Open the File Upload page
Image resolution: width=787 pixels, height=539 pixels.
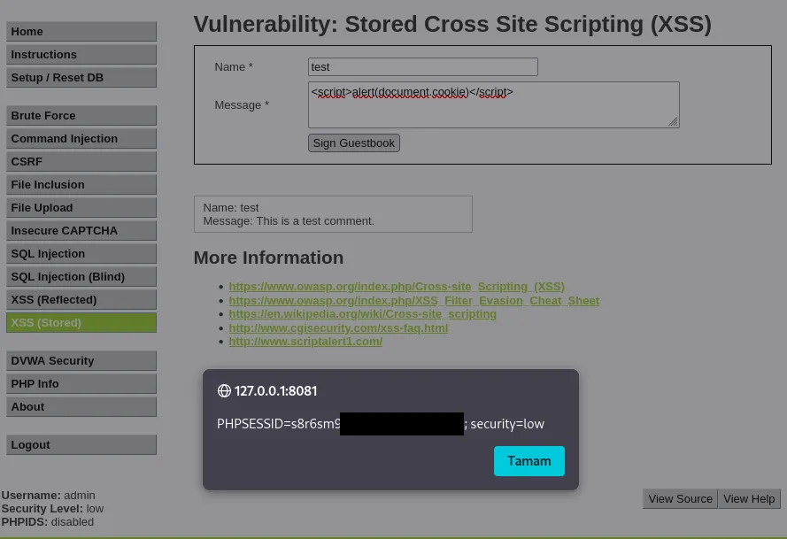click(x=81, y=208)
